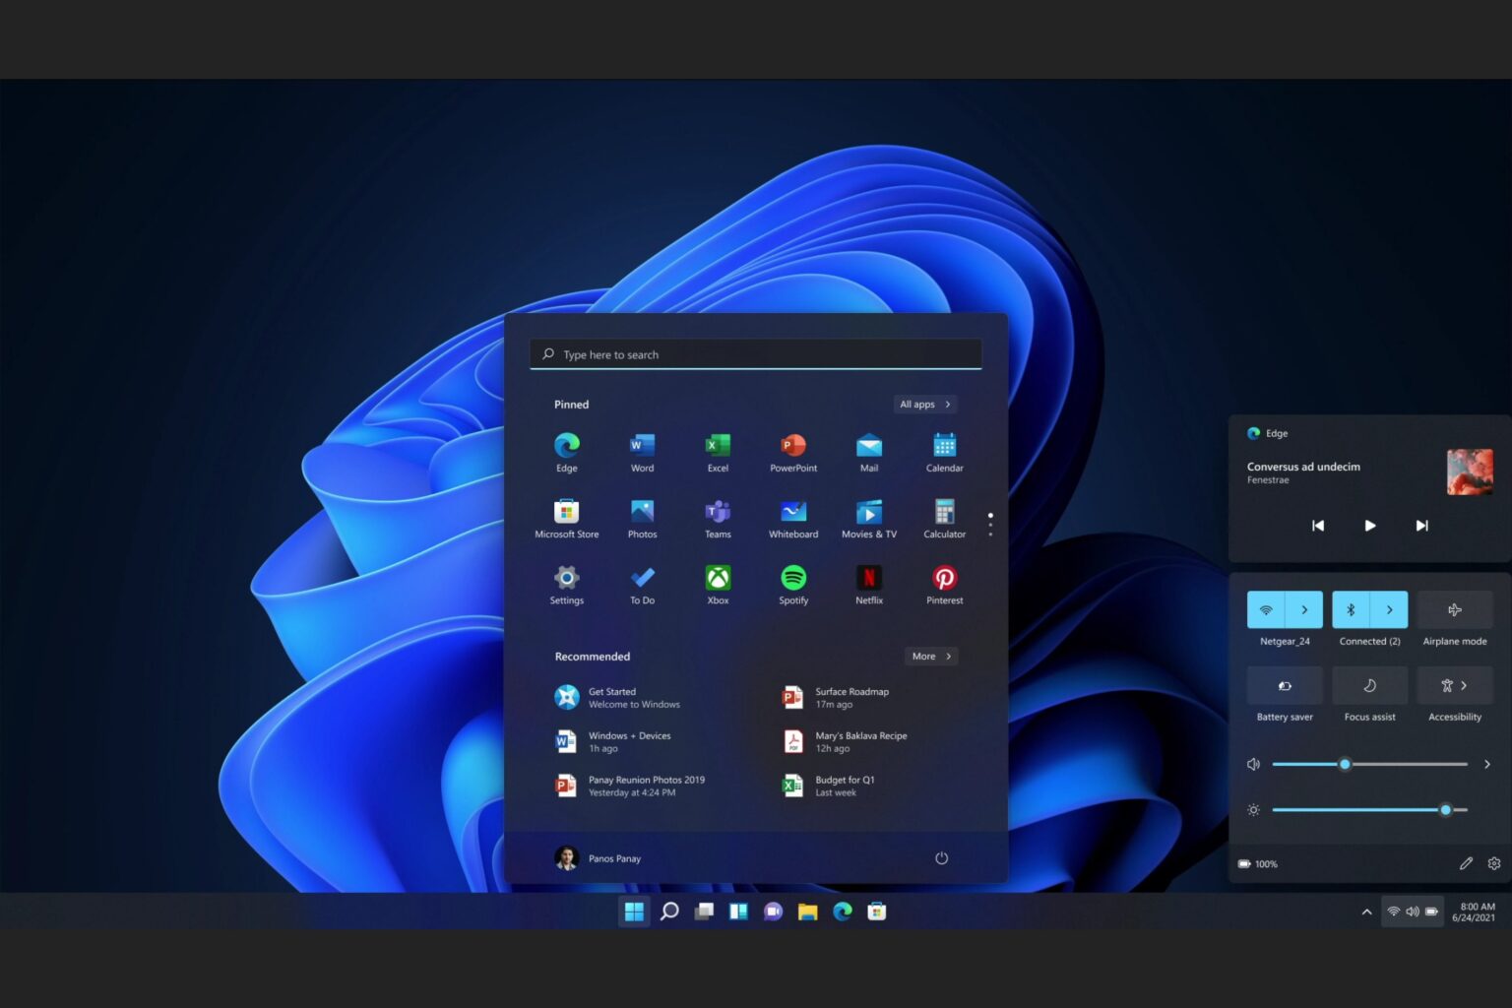Enable Focus assist

coord(1369,685)
